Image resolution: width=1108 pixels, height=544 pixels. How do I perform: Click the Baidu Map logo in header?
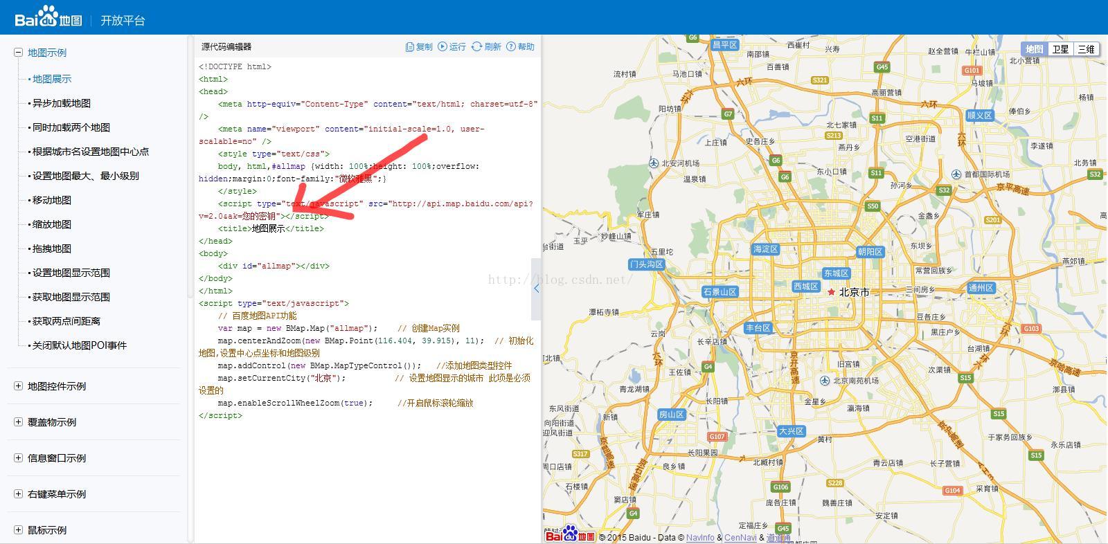pos(48,17)
